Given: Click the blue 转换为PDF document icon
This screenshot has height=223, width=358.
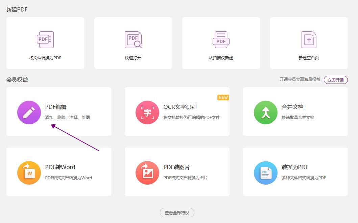Looking at the screenshot, I should pos(265,172).
